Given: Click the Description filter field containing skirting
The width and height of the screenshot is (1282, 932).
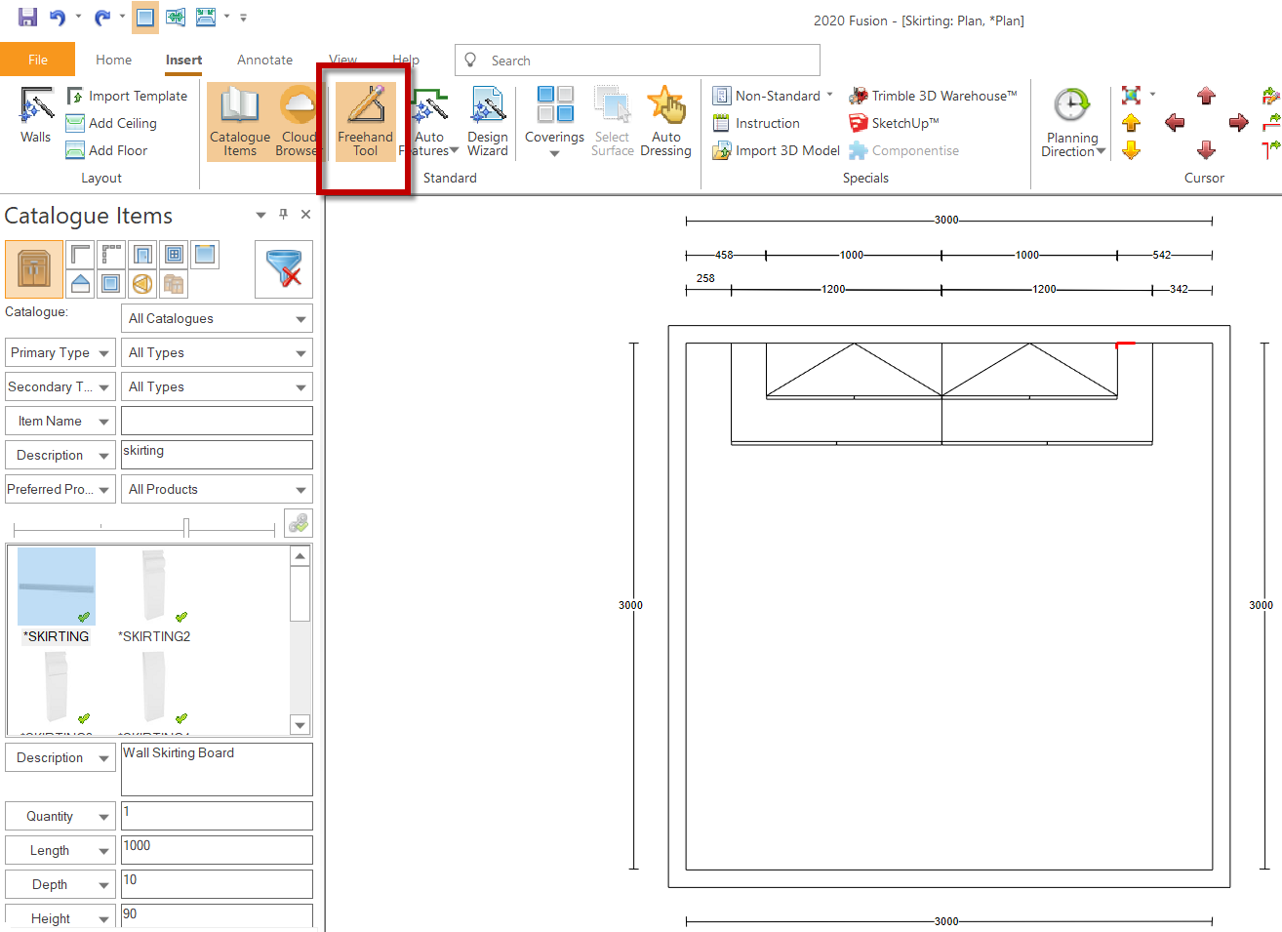Looking at the screenshot, I should 217,455.
